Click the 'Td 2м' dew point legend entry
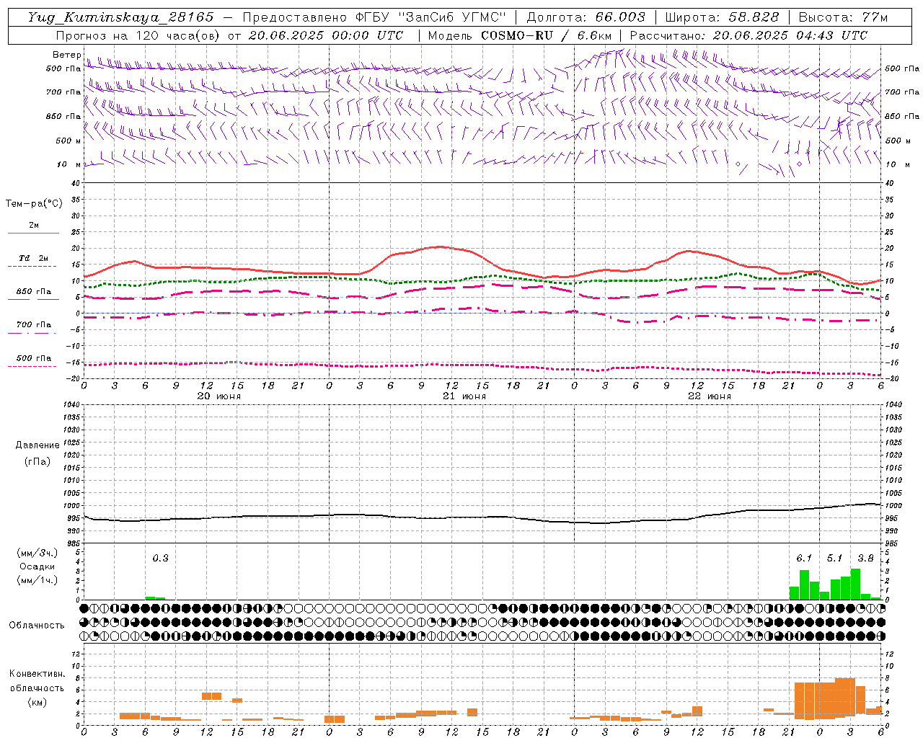This screenshot has height=738, width=923. 33,258
